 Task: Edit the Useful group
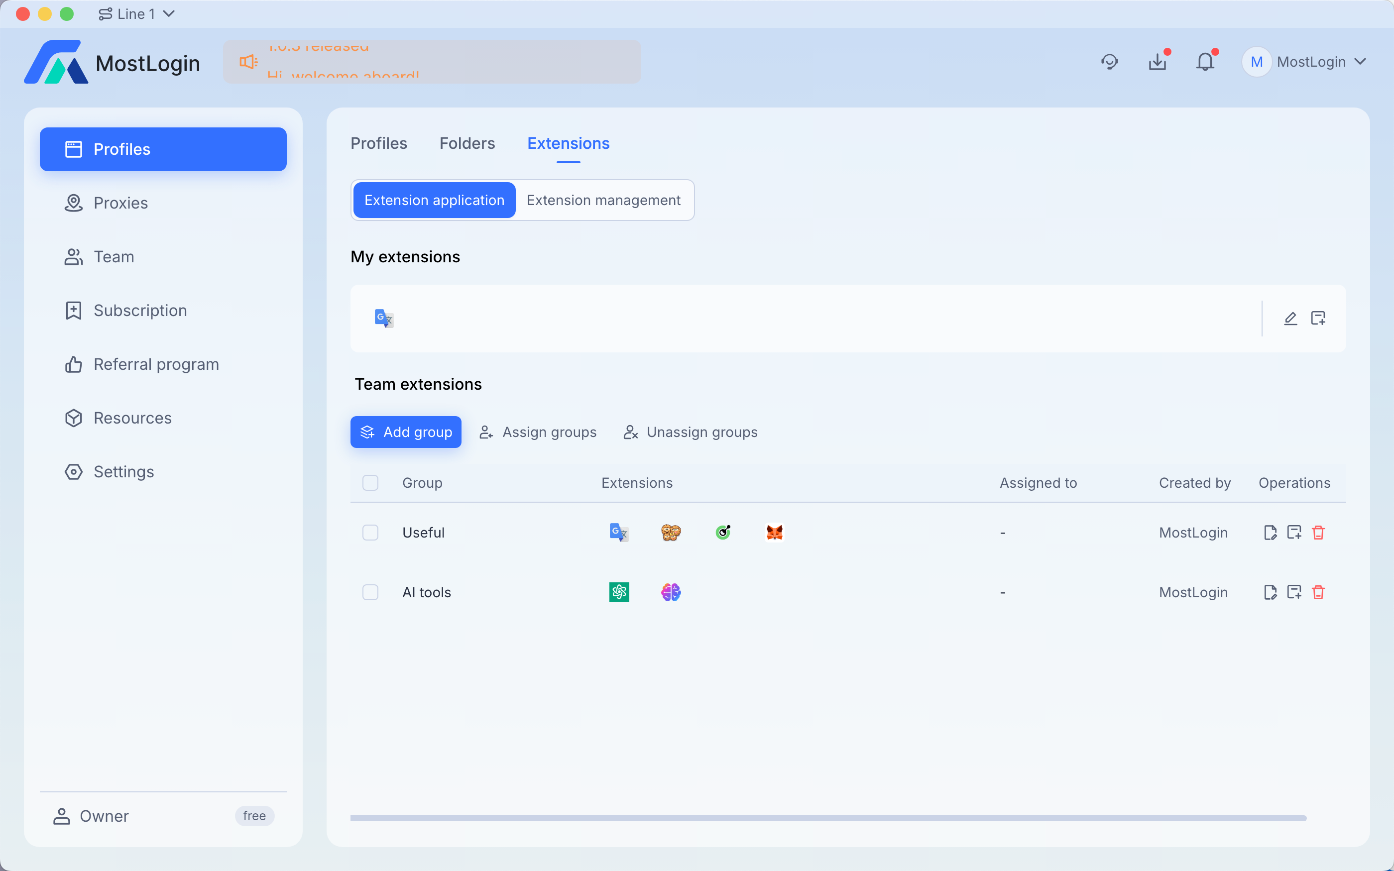point(1270,532)
